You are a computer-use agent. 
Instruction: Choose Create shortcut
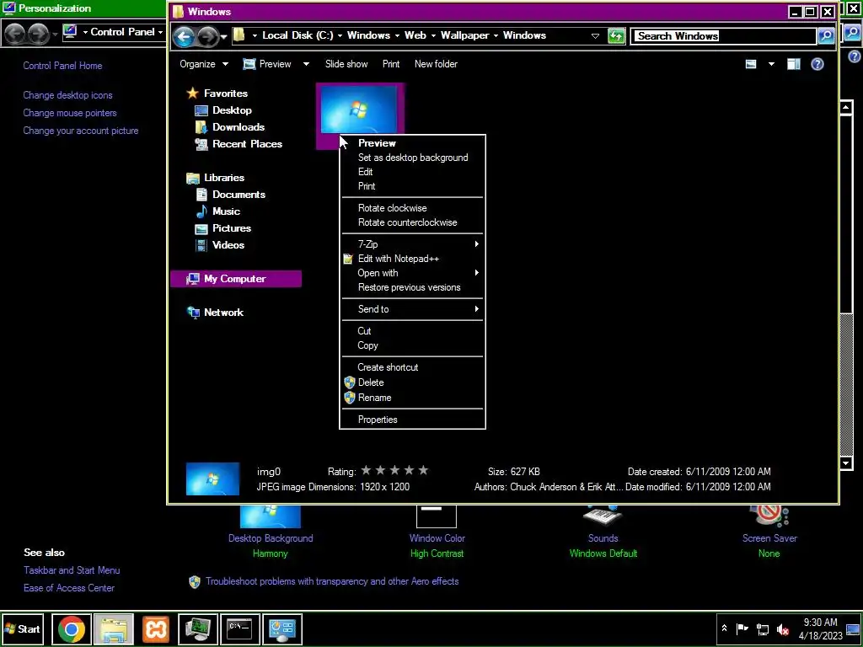[x=412, y=367]
